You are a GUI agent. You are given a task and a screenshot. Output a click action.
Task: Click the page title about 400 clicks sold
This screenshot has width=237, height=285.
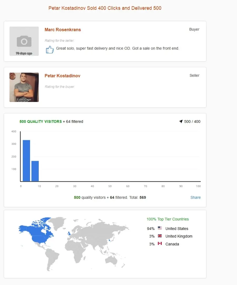(105, 8)
